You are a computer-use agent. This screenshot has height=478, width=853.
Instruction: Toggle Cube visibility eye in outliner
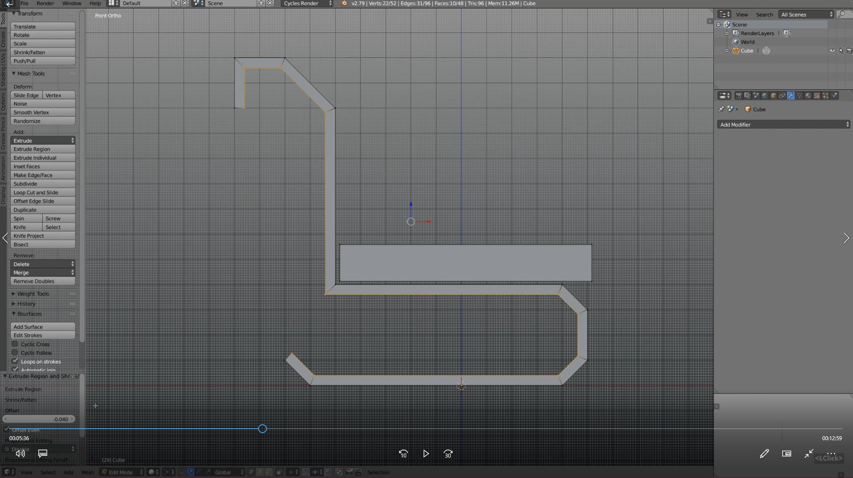(x=832, y=51)
